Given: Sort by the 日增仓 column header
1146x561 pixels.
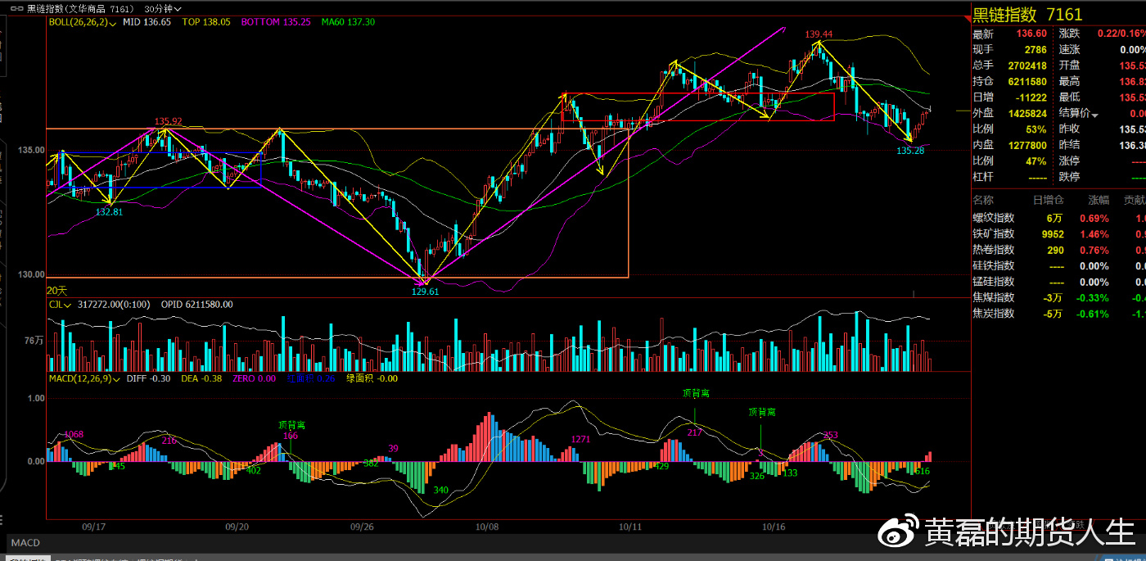Looking at the screenshot, I should coord(1048,200).
